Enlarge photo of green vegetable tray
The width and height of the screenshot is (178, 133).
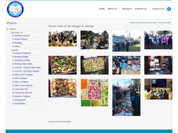63,65
